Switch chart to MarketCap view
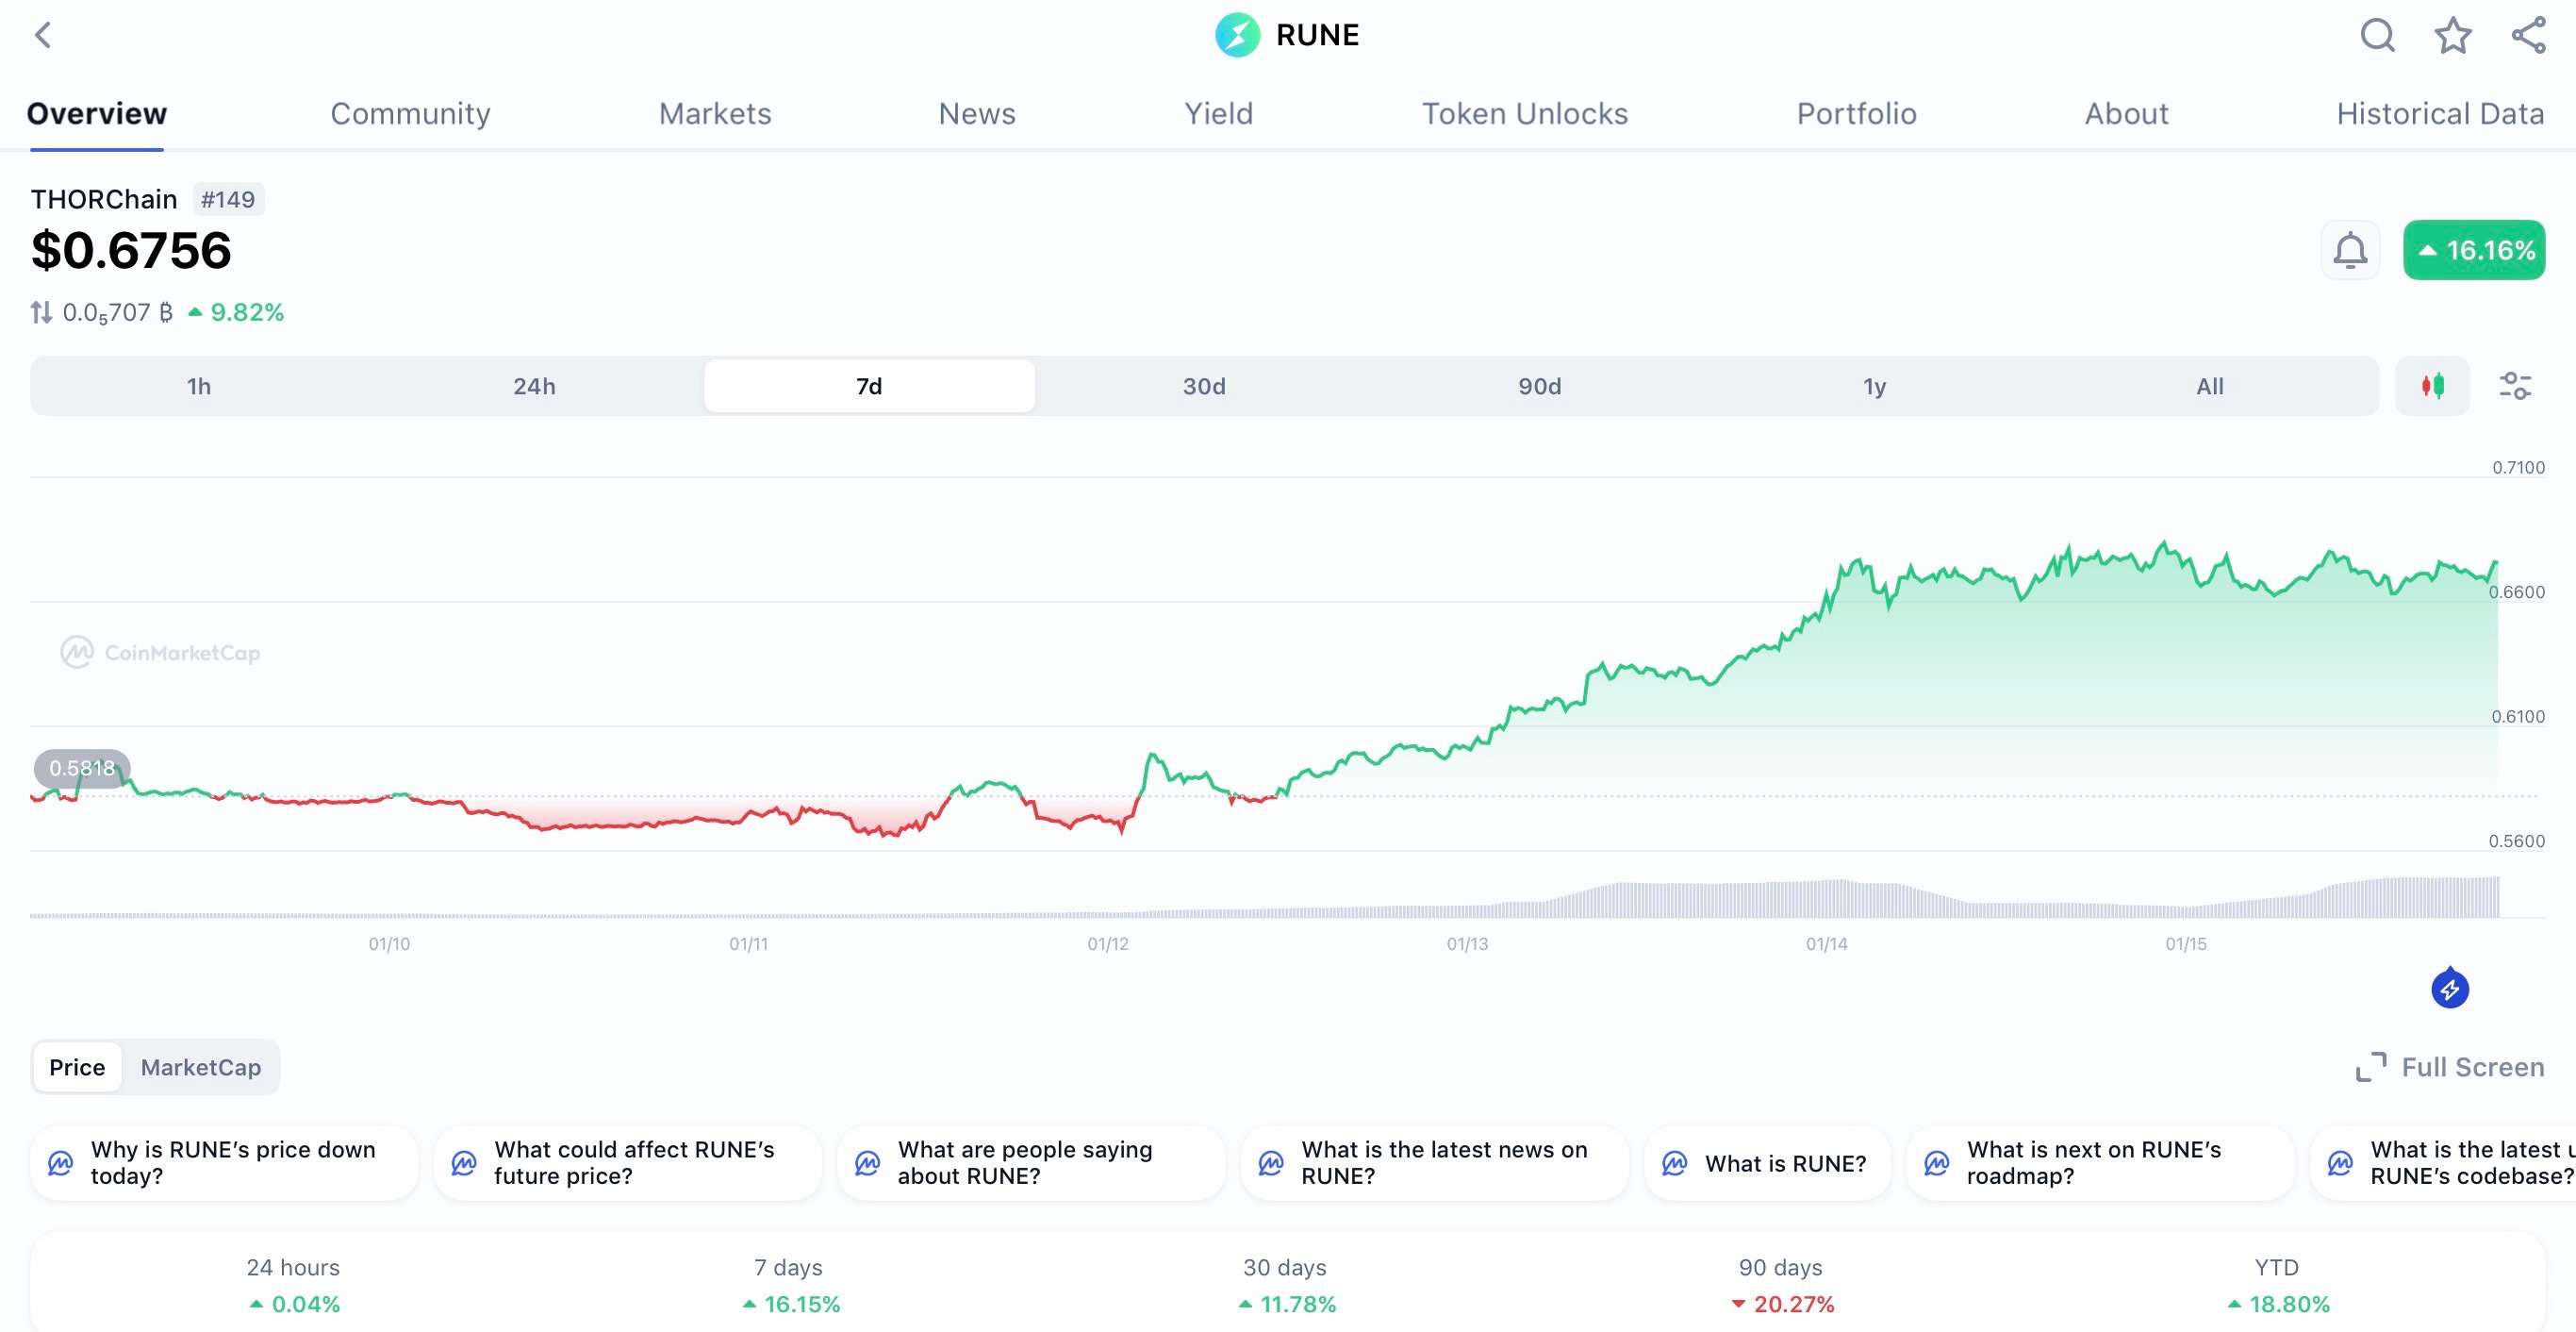2576x1332 pixels. point(200,1067)
